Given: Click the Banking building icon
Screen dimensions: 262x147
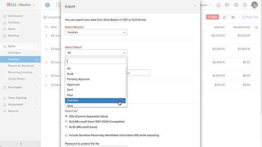Looking at the screenshot, I should [x=5, y=36].
